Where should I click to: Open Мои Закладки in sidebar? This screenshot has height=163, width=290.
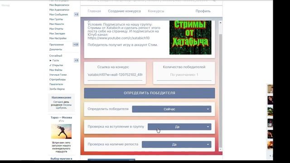pyautogui.click(x=57, y=34)
